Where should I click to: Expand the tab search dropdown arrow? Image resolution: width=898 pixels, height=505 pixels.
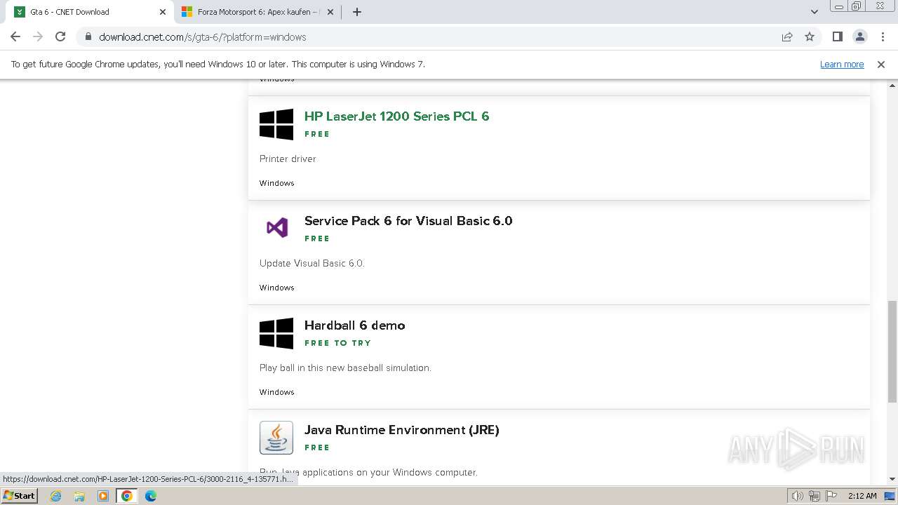[x=814, y=12]
